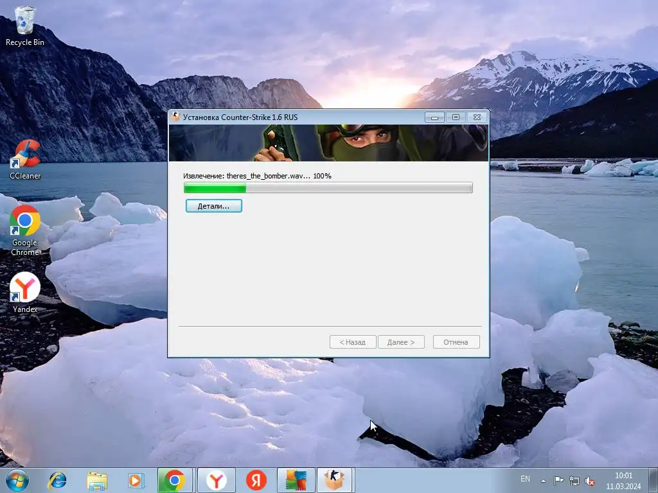Open the Yandex desktop shortcut
Image resolution: width=658 pixels, height=493 pixels.
pos(25,293)
